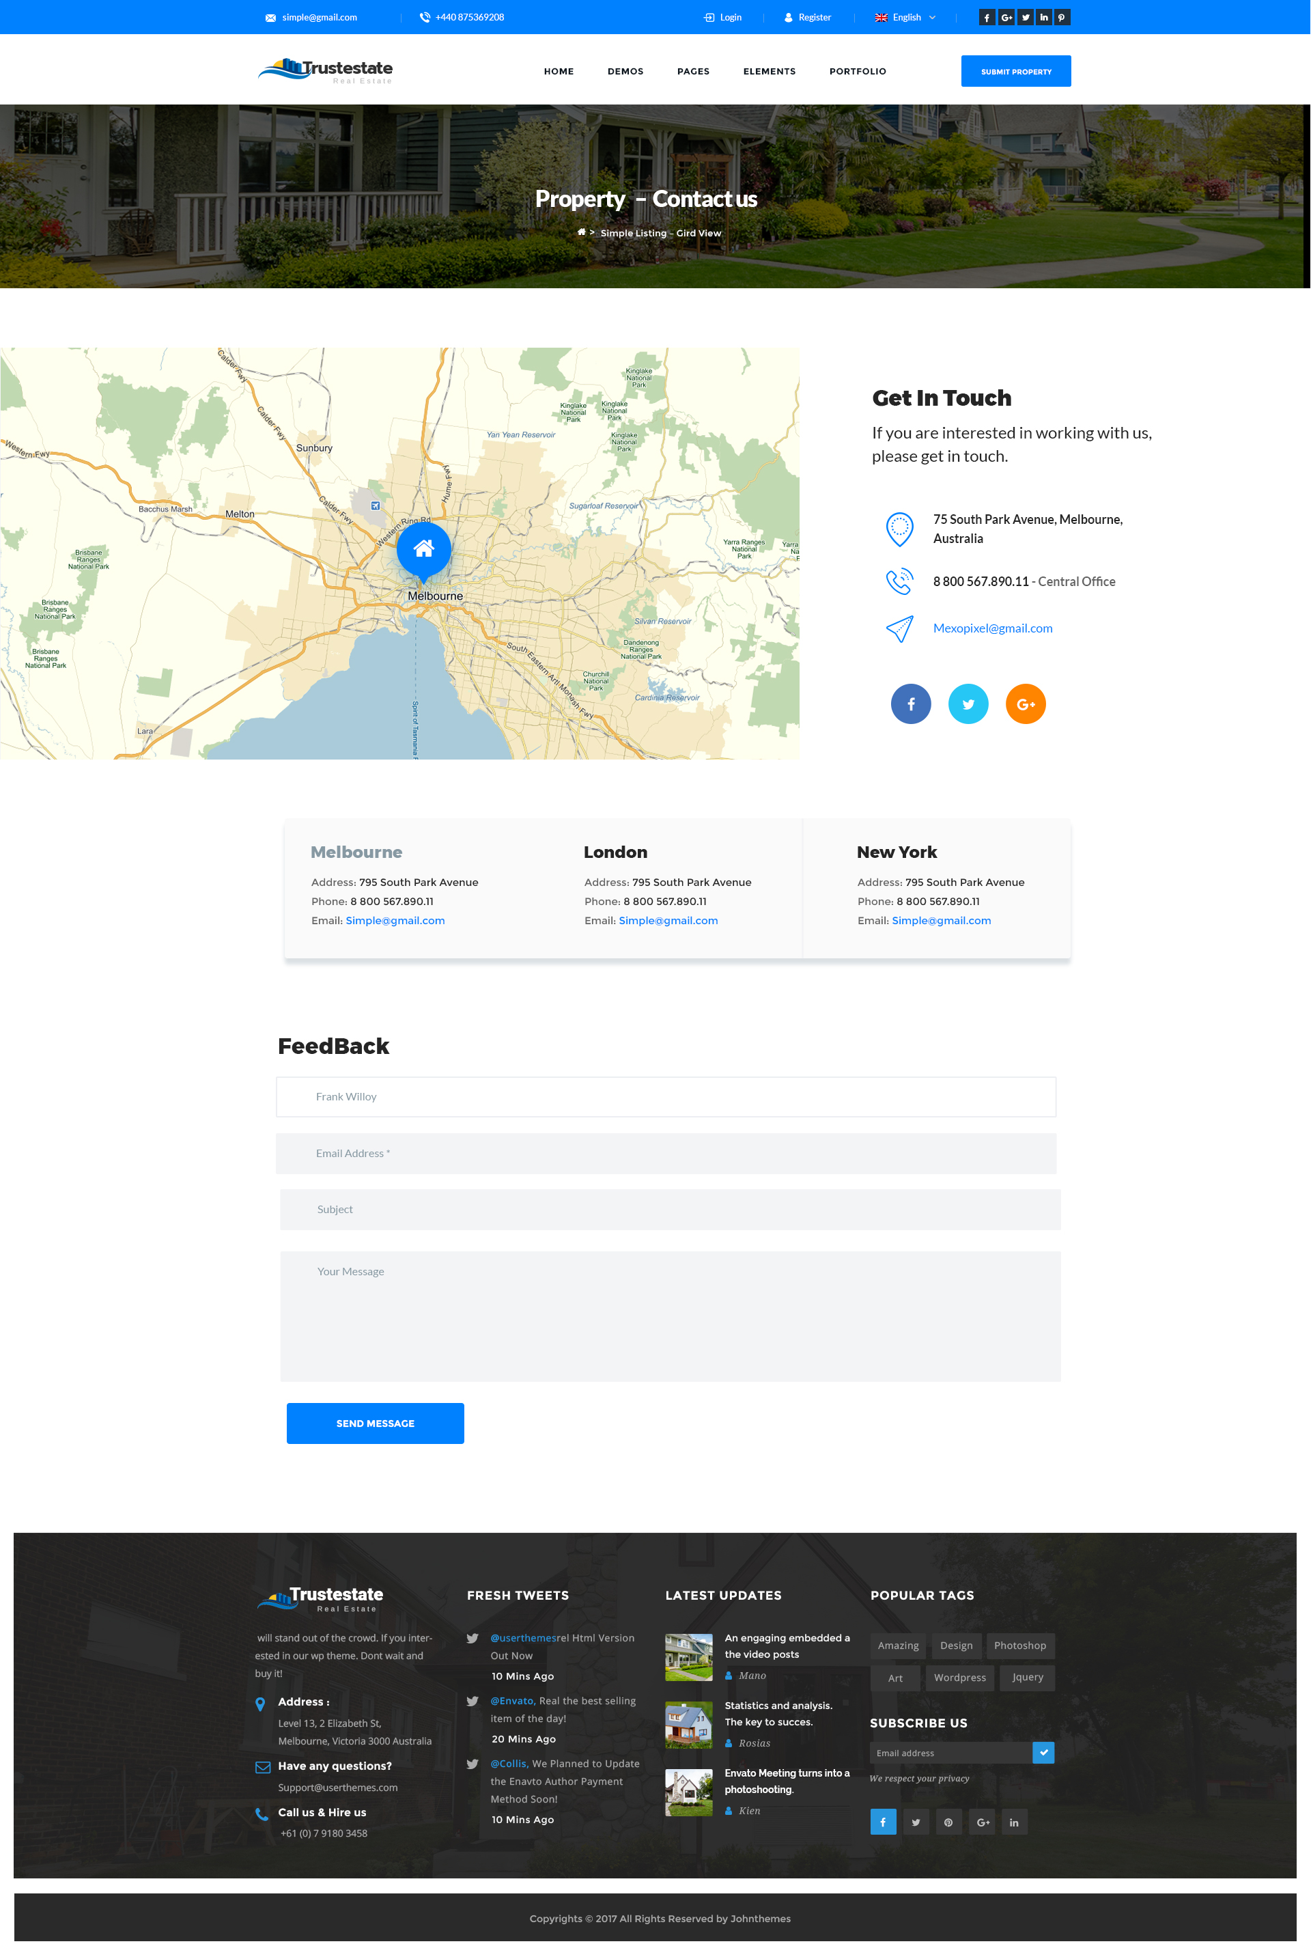Open the Demos menu
Image resolution: width=1311 pixels, height=1959 pixels.
point(625,72)
